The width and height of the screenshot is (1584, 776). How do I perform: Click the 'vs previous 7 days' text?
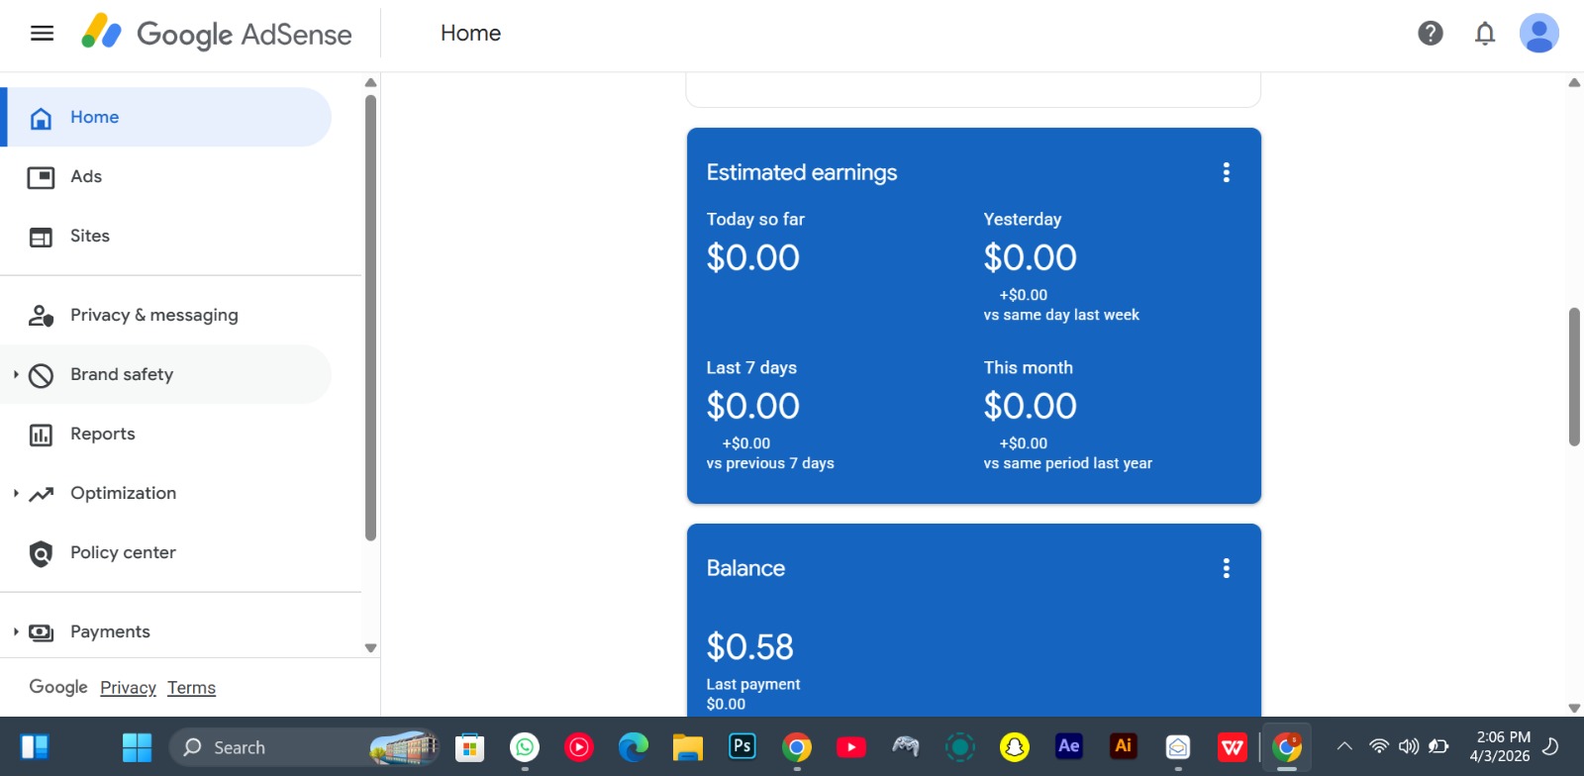click(770, 463)
